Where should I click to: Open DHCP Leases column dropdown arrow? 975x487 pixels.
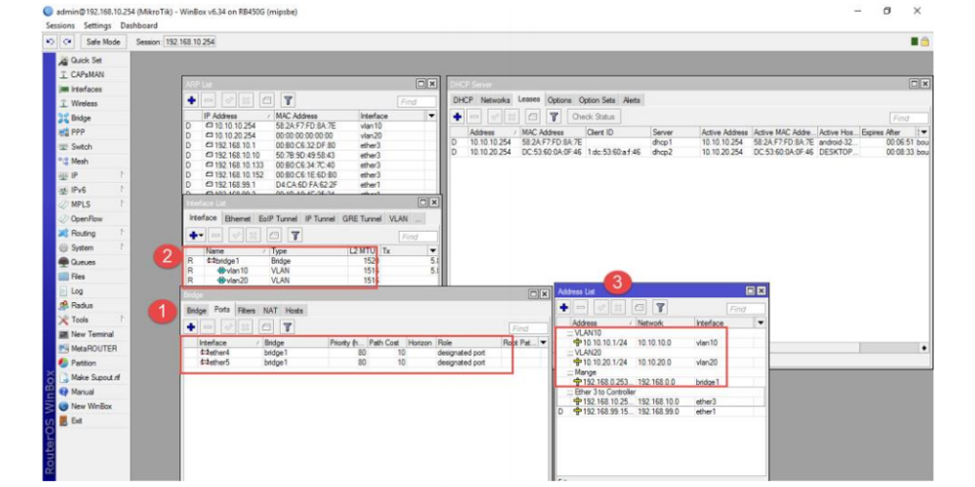(924, 132)
